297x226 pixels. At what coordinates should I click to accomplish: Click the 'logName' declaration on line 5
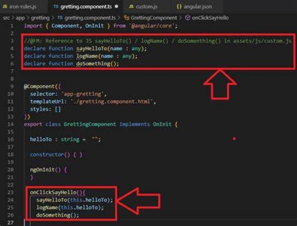click(x=87, y=56)
